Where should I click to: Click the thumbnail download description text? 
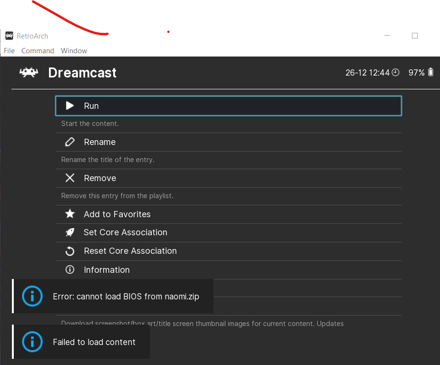(202, 324)
